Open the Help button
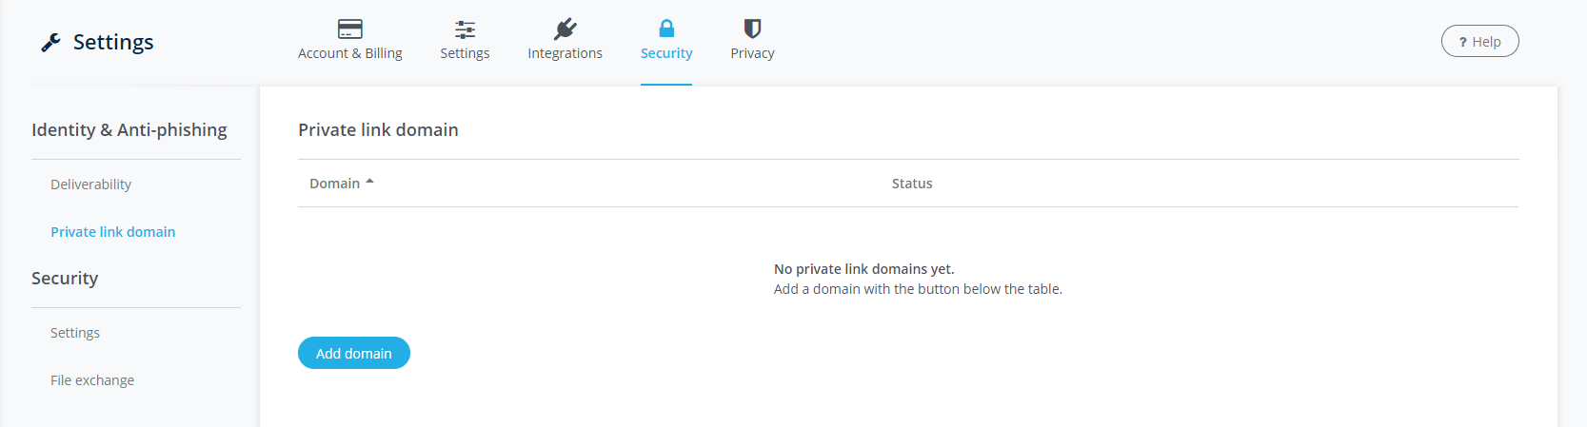The width and height of the screenshot is (1587, 427). point(1479,41)
